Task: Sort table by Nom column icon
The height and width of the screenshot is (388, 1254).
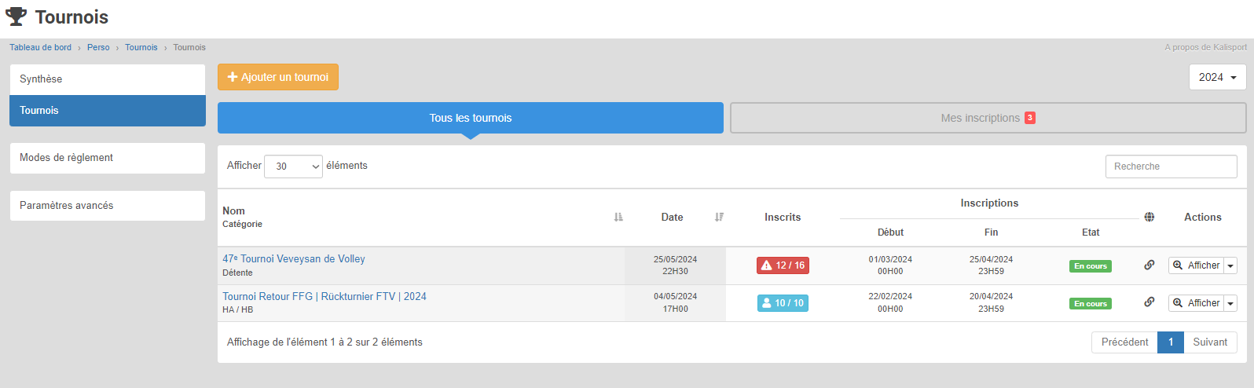Action: [x=618, y=218]
